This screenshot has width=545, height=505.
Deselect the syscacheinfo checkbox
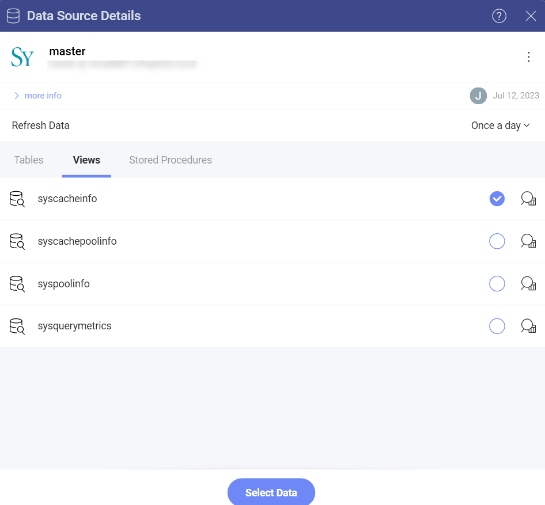coord(497,198)
